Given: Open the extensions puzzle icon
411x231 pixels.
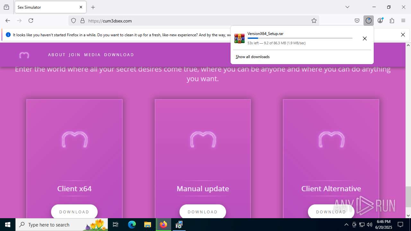Looking at the screenshot, I should tap(392, 21).
